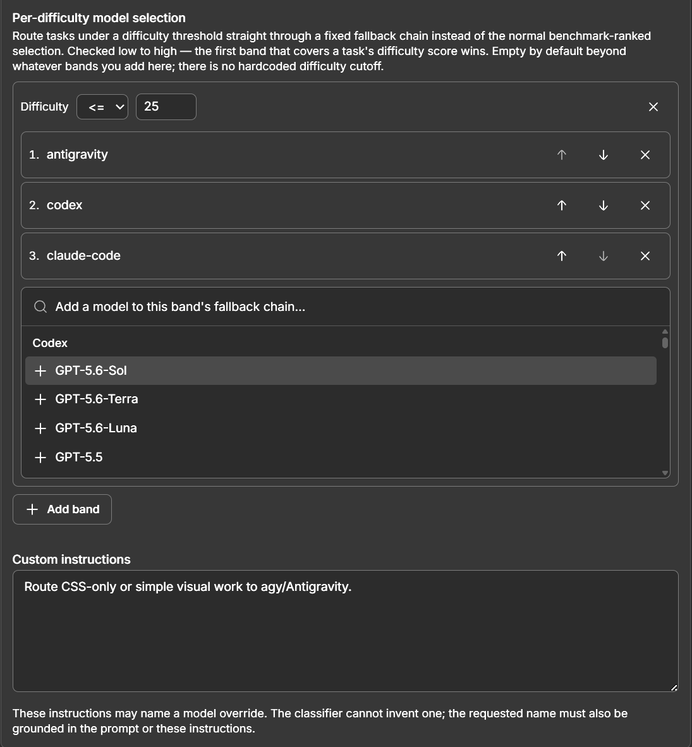The image size is (692, 747).
Task: Move codex up in the chain
Action: (562, 205)
